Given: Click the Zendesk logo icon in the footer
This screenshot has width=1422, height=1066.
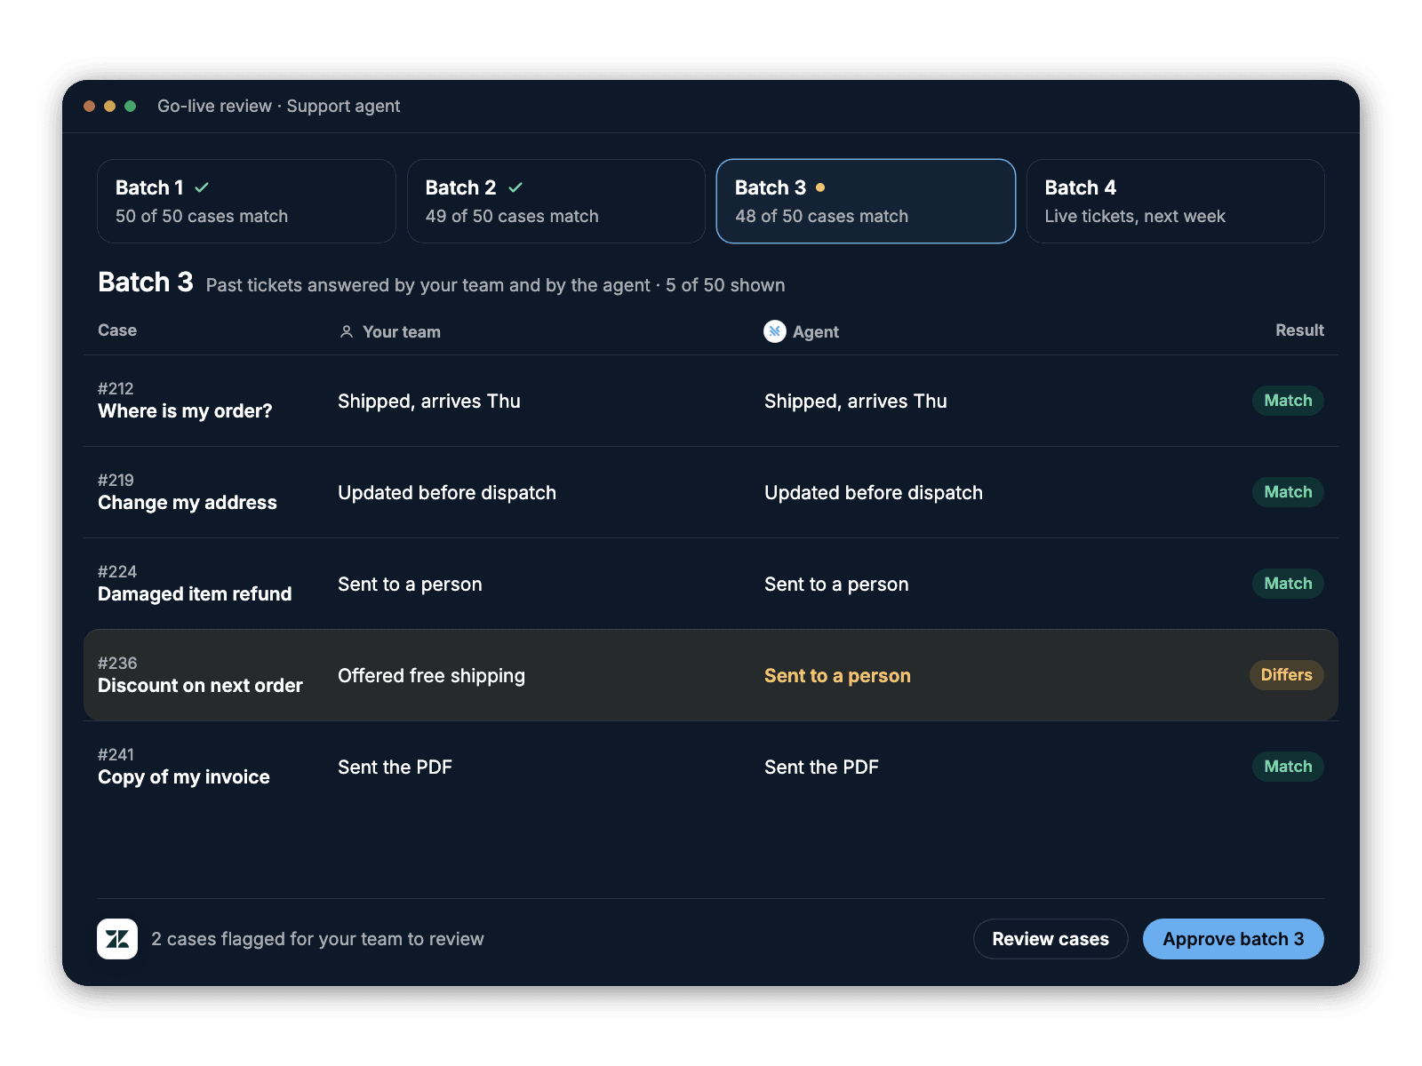Looking at the screenshot, I should click(x=117, y=939).
